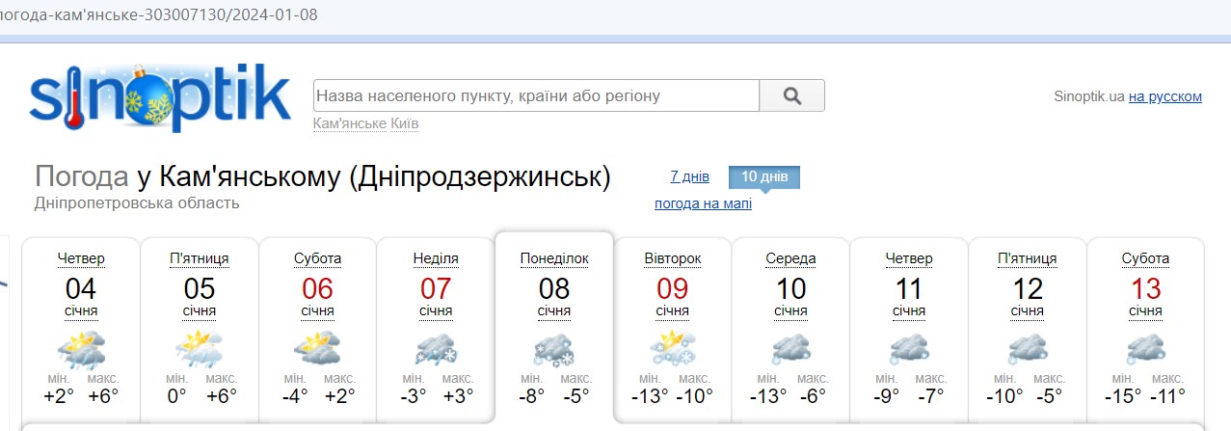1231x431 pixels.
Task: Focus the location search input field
Action: 536,95
